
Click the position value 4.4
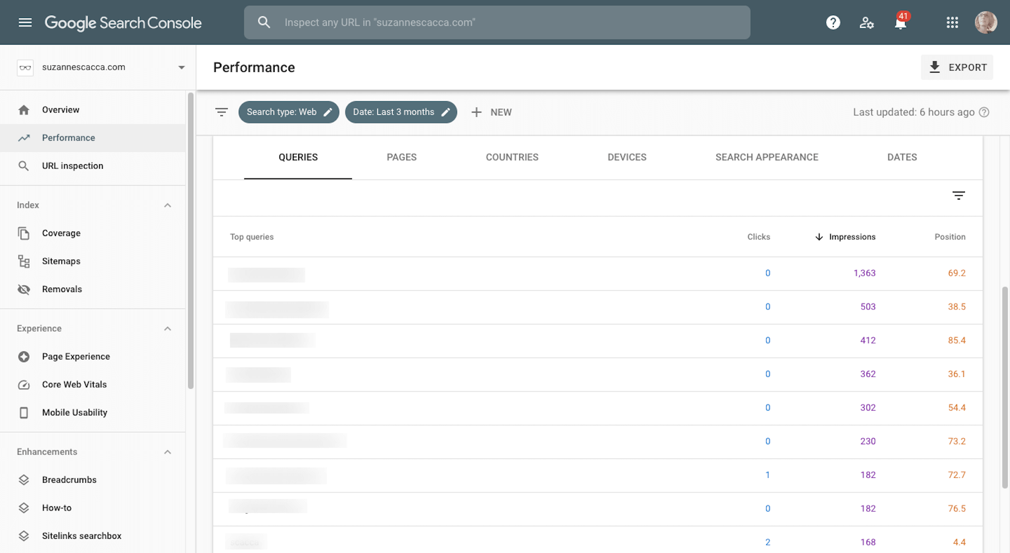click(x=959, y=542)
